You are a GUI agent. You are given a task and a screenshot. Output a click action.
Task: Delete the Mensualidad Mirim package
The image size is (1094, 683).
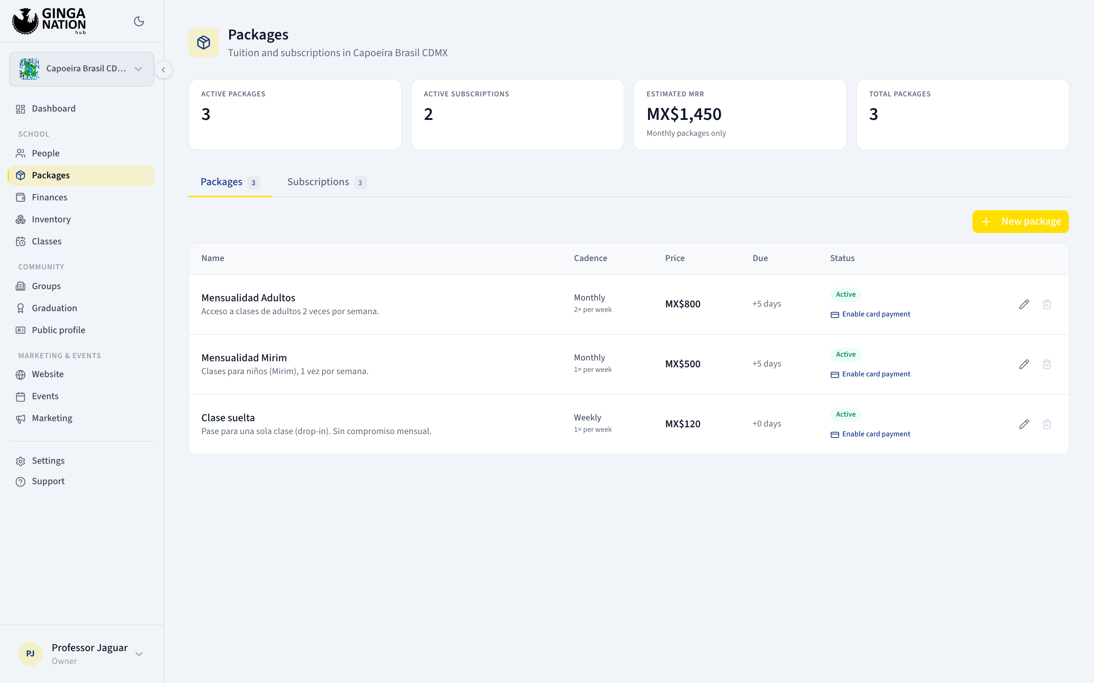[1047, 365]
